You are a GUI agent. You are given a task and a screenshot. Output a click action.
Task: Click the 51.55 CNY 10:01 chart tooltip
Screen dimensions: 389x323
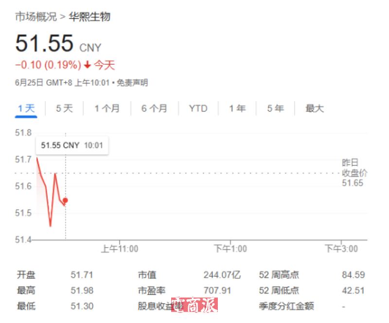pos(72,145)
